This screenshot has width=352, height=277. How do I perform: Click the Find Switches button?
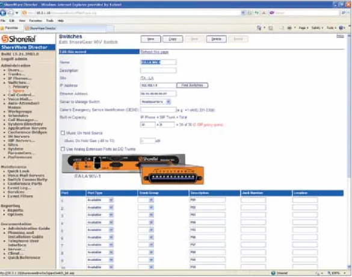192,86
